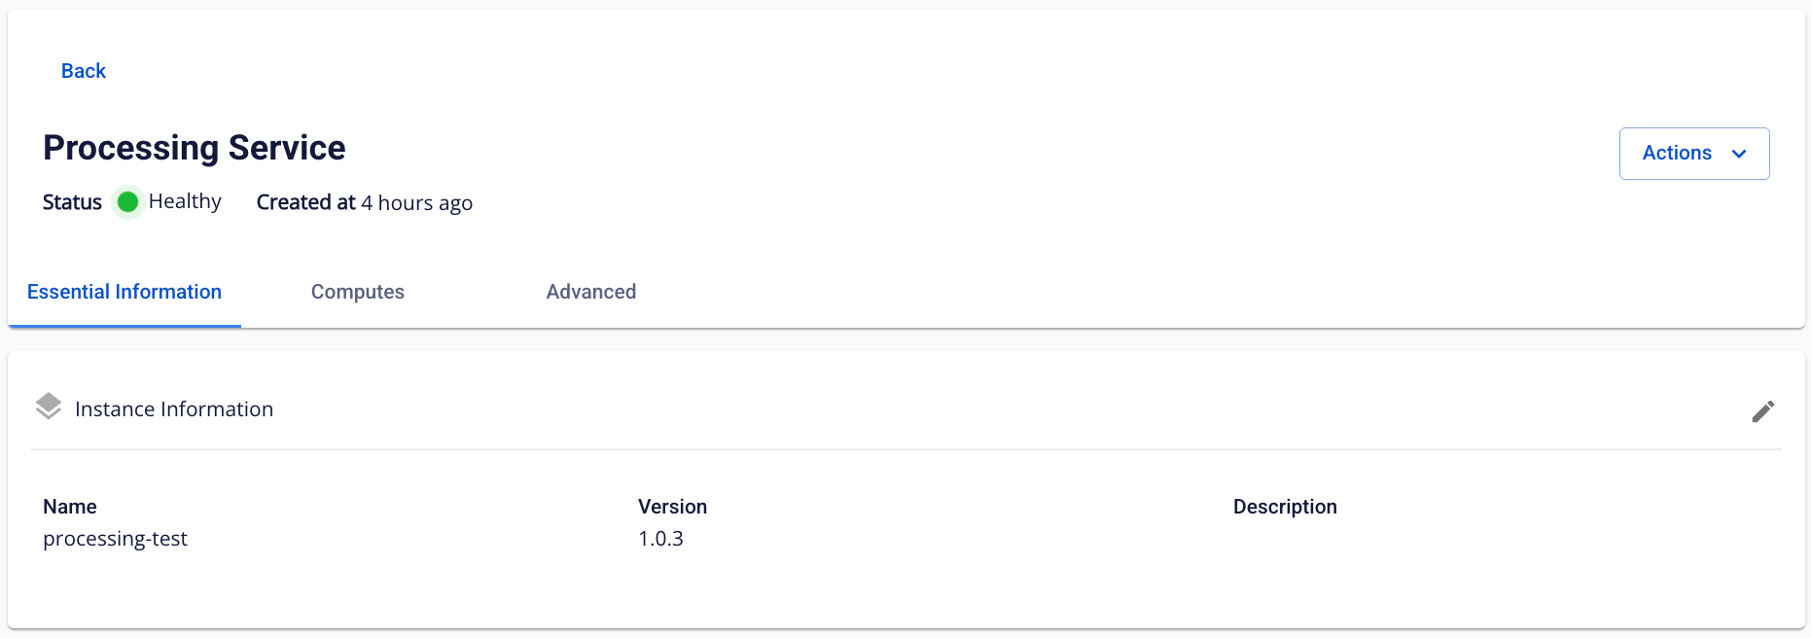Click the Version field label
Image resolution: width=1811 pixels, height=638 pixels.
tap(672, 507)
